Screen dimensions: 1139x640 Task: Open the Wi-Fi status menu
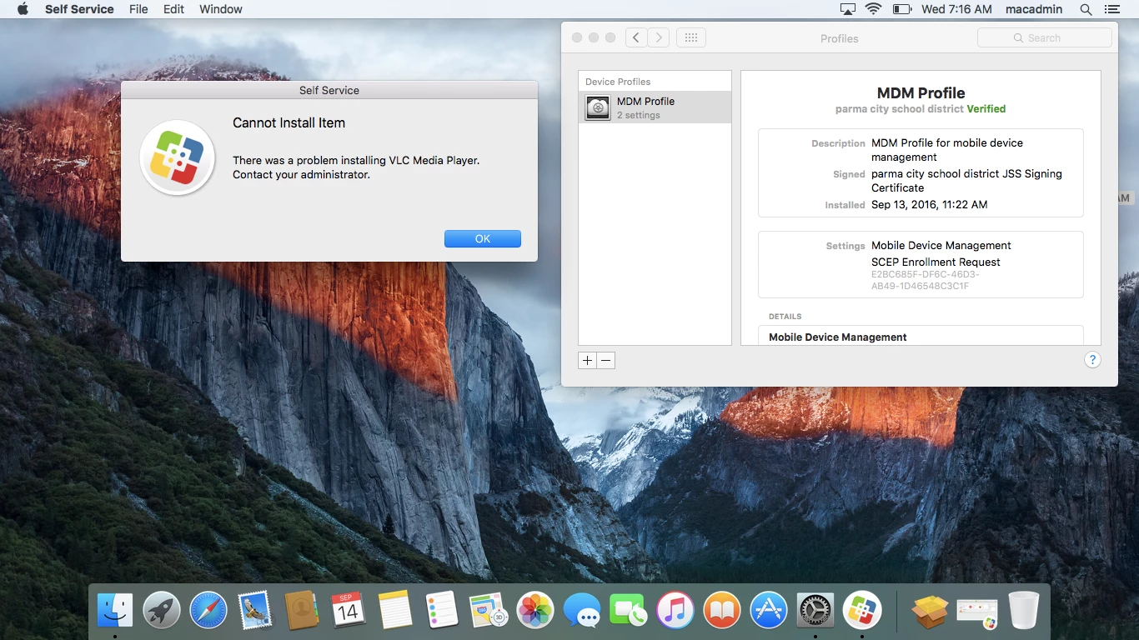[x=874, y=9]
